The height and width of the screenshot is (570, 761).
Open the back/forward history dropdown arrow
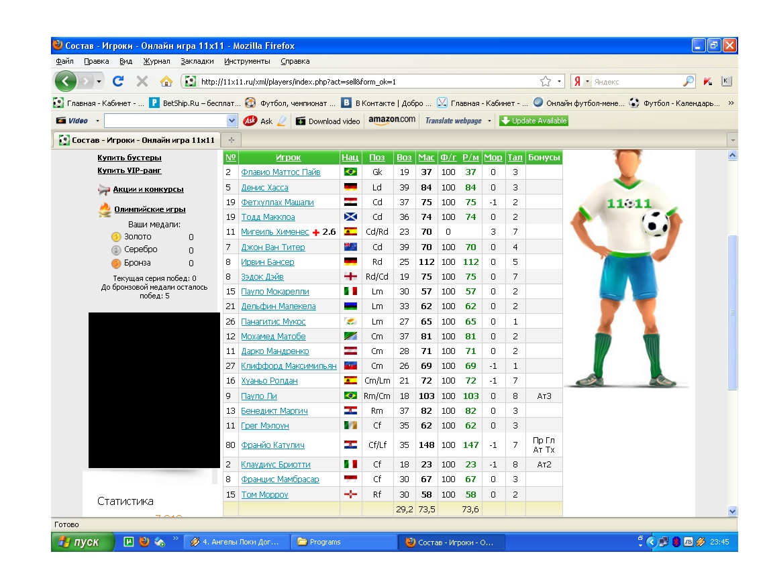coord(99,81)
